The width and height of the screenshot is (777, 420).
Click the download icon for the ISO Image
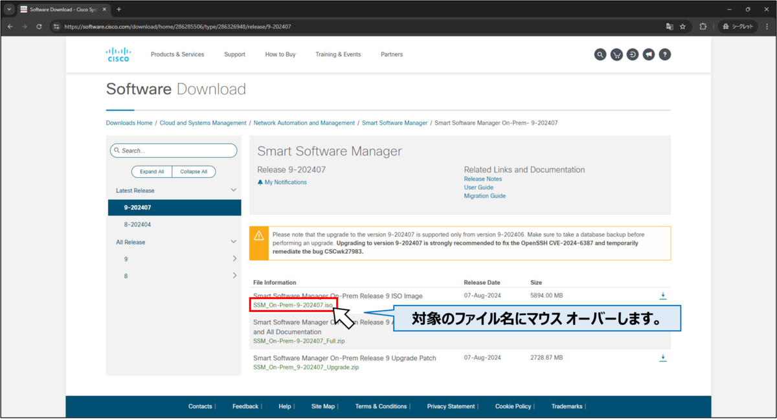point(662,295)
